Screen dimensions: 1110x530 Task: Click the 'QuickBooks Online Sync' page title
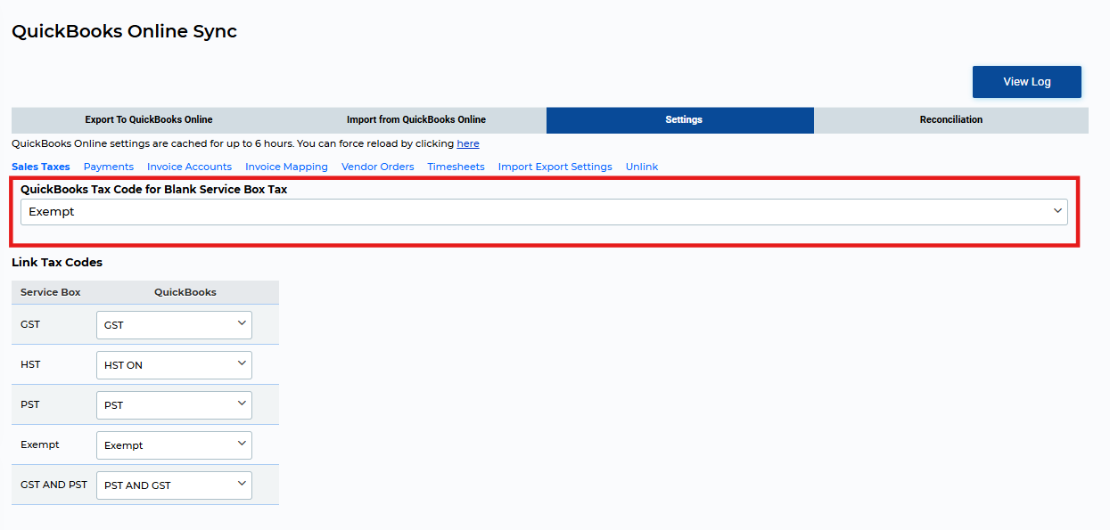(124, 31)
